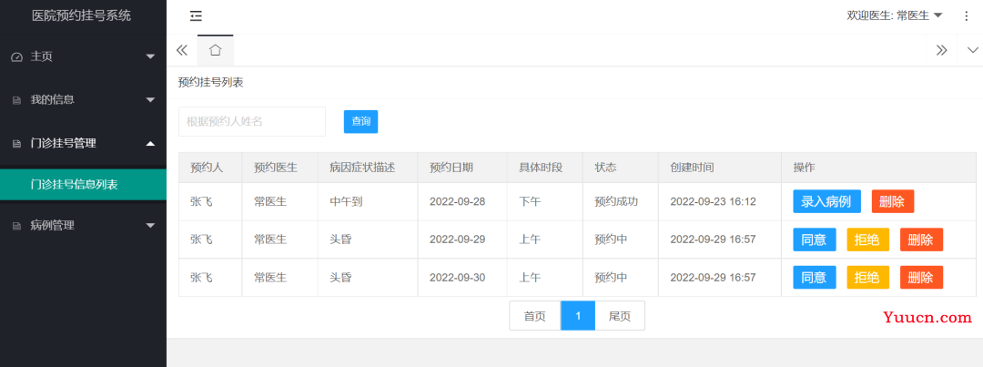
Task: Click the 查询 search button
Action: point(360,121)
